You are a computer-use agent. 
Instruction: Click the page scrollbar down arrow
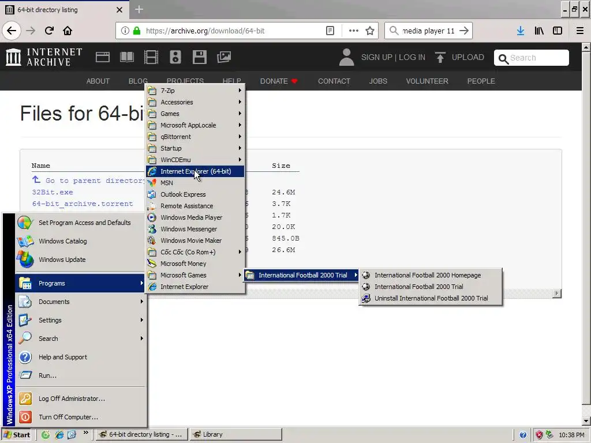(586, 421)
